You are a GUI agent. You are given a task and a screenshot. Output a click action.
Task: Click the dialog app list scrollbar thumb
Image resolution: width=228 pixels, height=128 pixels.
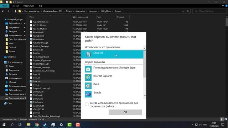(x=145, y=64)
